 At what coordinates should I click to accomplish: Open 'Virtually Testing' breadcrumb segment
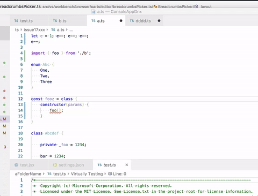pyautogui.click(x=87, y=174)
